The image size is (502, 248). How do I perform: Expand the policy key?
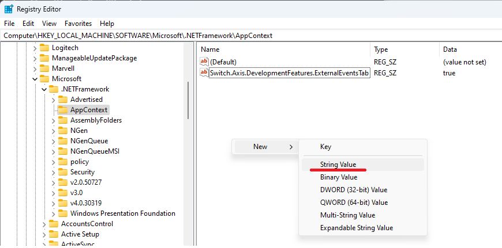(54, 162)
